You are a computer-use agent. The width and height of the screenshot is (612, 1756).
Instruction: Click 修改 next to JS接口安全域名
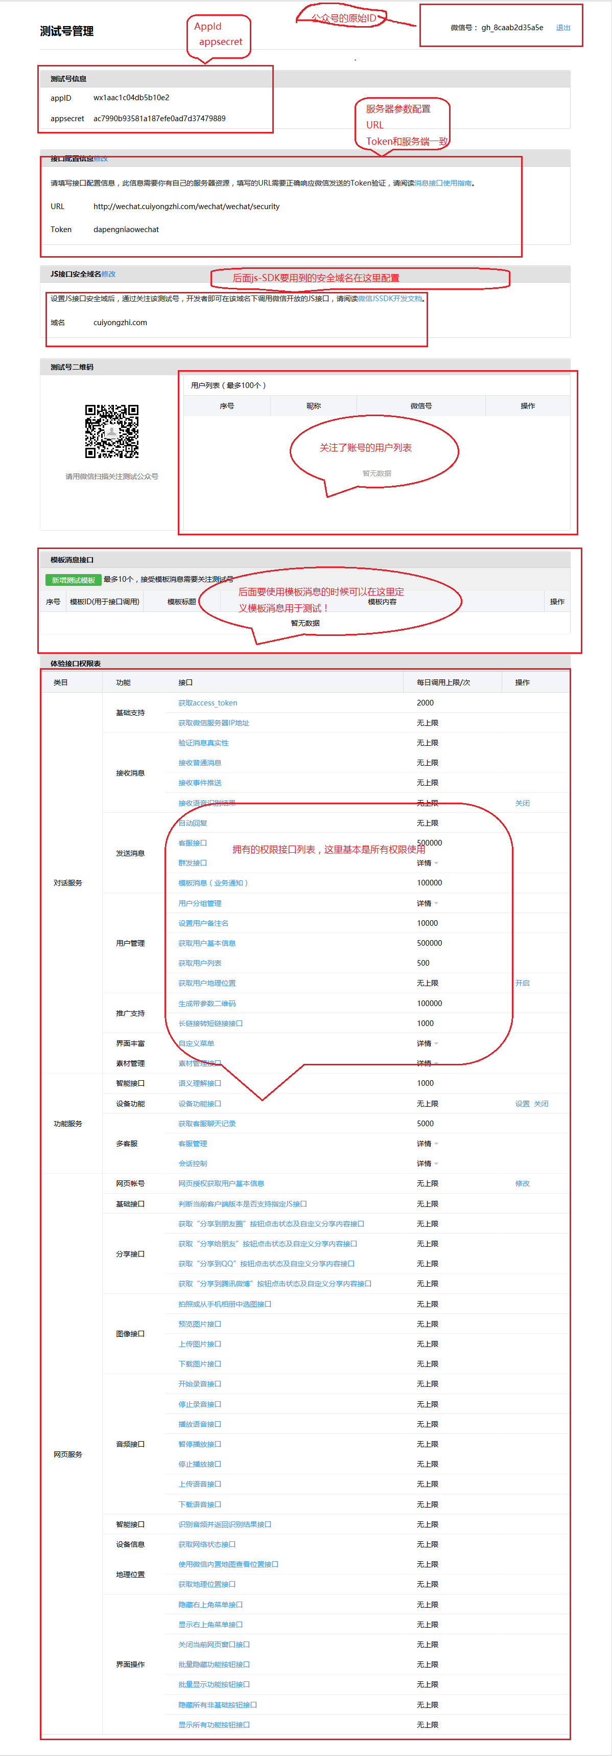(x=108, y=274)
